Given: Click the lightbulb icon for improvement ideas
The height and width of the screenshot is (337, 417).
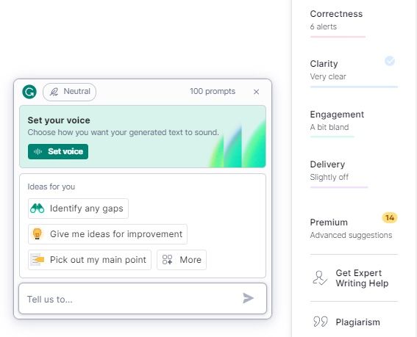Looking at the screenshot, I should pos(38,234).
